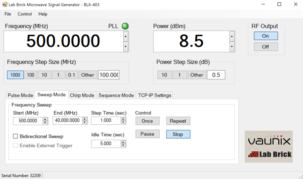Increment sweep End frequency spinner up

pos(85,119)
